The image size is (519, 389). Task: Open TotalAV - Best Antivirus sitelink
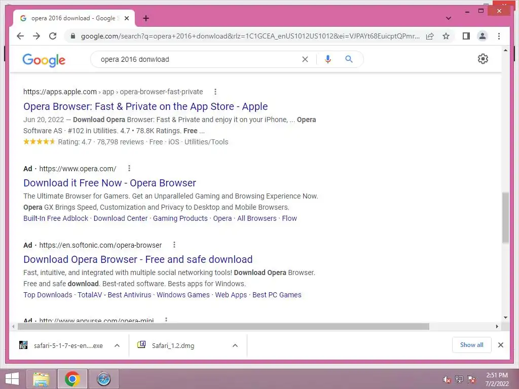point(114,295)
